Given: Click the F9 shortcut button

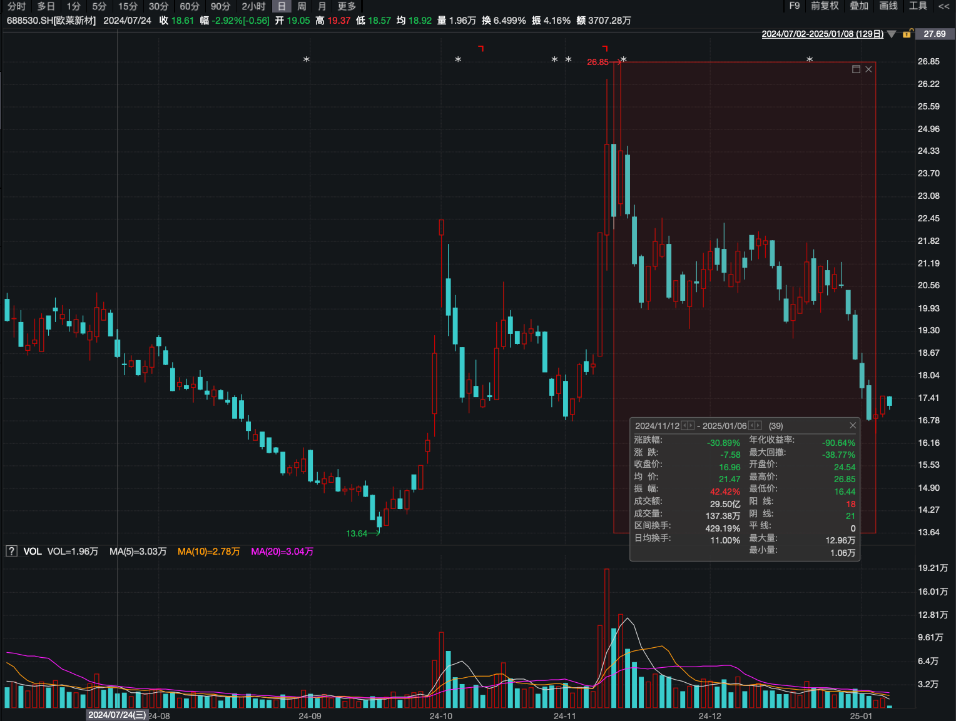Looking at the screenshot, I should 795,6.
